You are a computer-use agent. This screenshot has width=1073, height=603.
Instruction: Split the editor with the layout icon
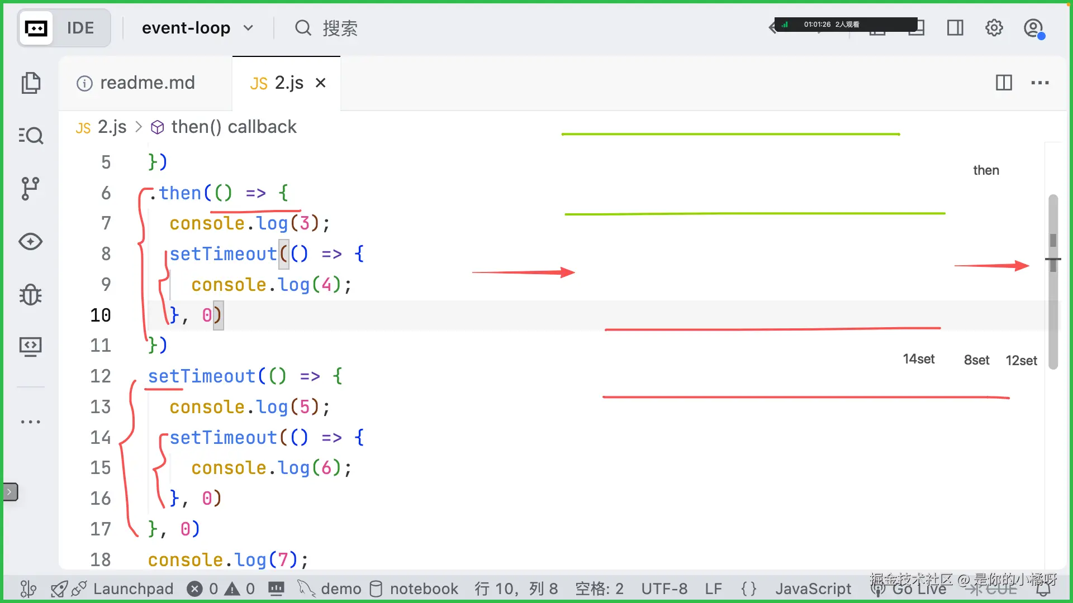1004,83
